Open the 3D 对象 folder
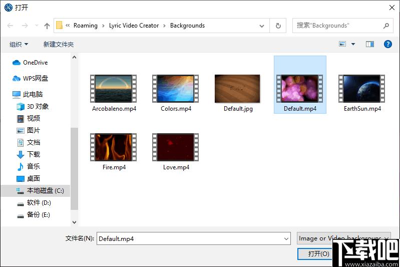 pyautogui.click(x=33, y=106)
